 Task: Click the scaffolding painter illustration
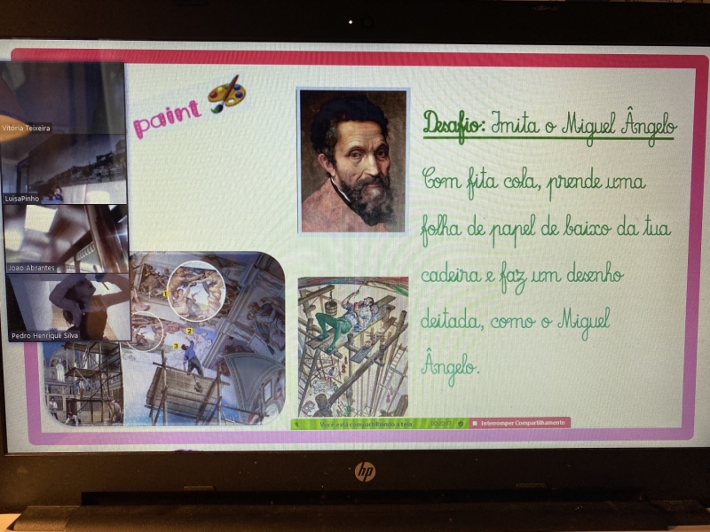352,347
